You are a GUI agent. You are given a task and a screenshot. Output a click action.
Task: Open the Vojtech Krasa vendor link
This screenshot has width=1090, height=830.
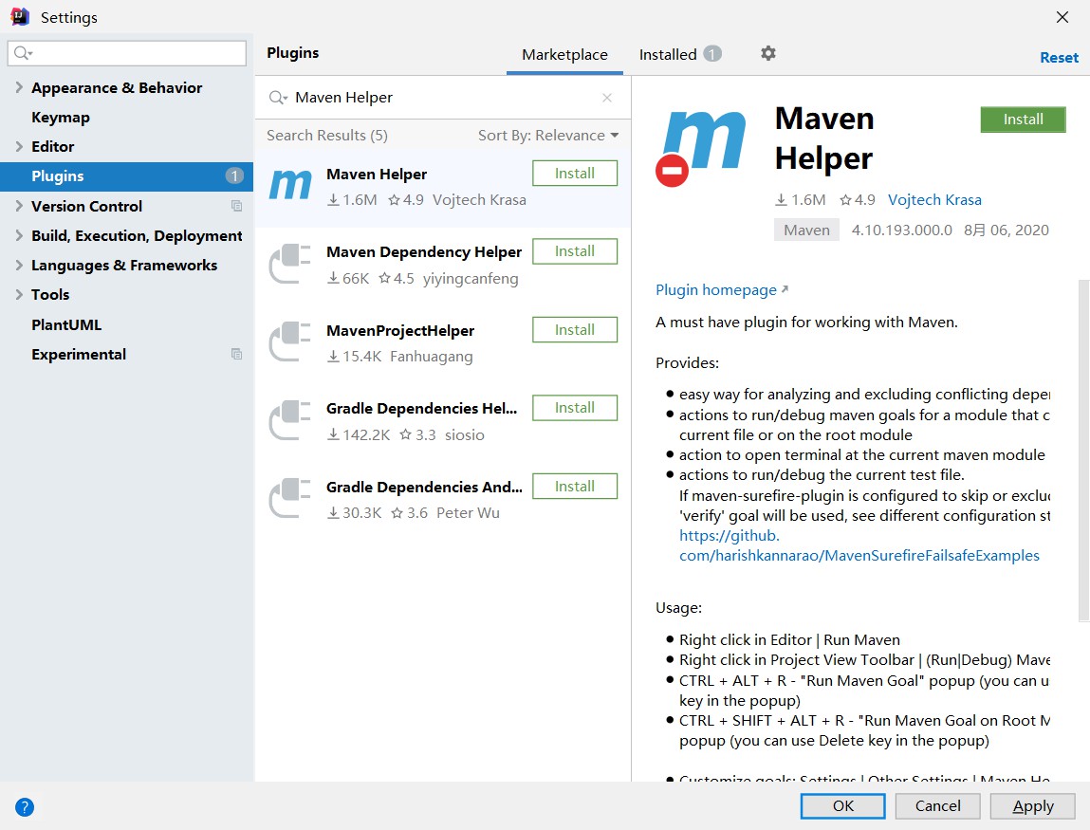click(934, 200)
